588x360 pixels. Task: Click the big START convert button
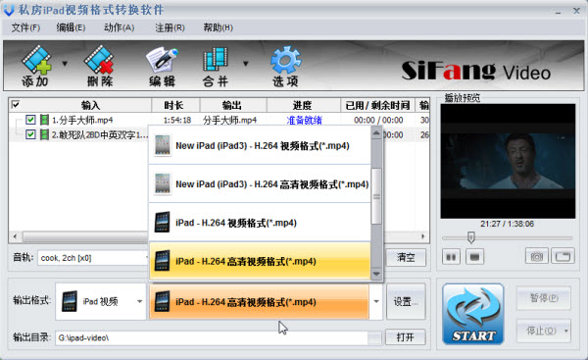pyautogui.click(x=473, y=314)
